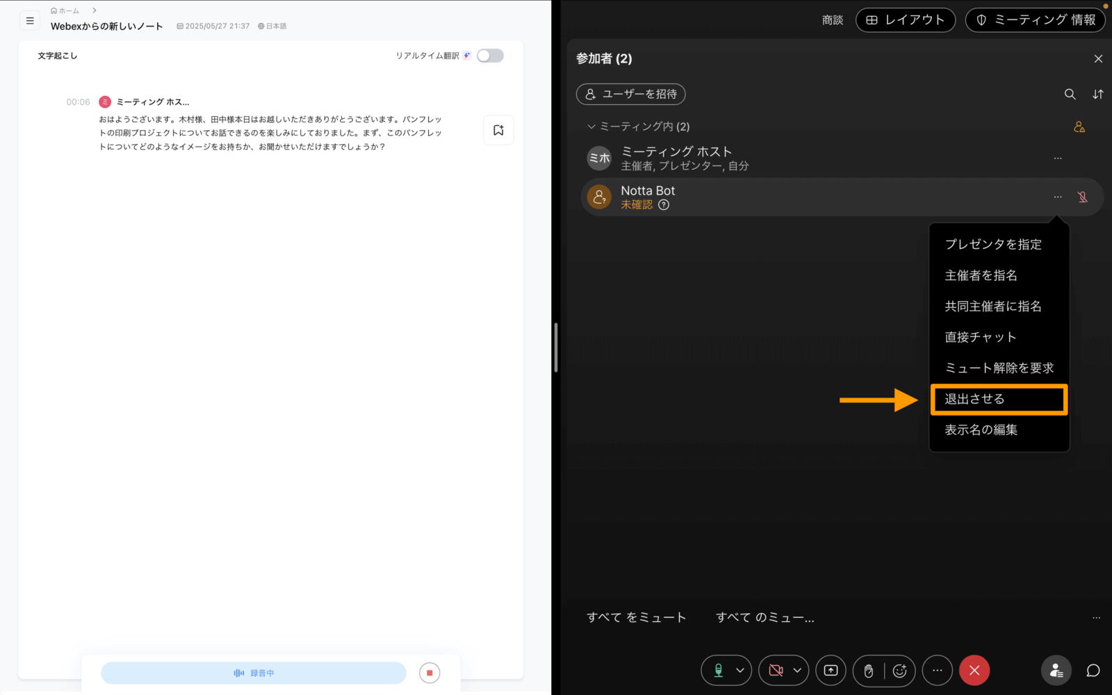
Task: Close the 参加者 panel
Action: coord(1098,59)
